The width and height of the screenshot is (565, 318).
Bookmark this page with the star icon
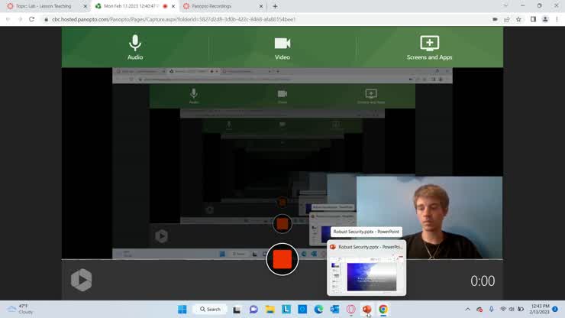point(518,19)
